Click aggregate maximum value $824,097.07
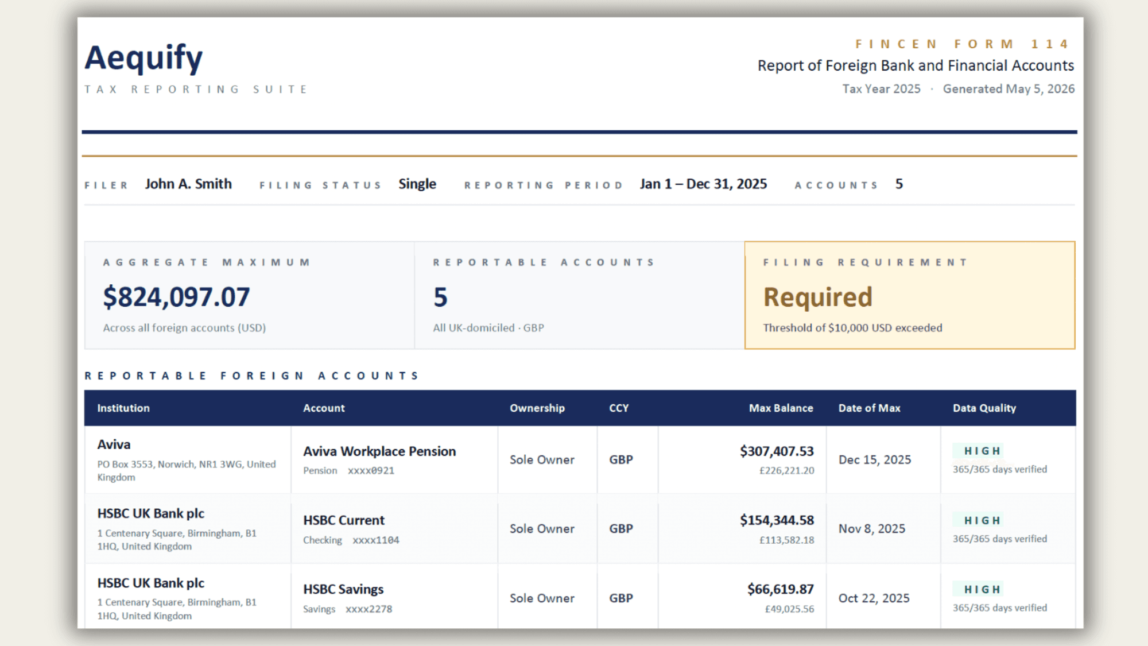1148x646 pixels. click(176, 297)
